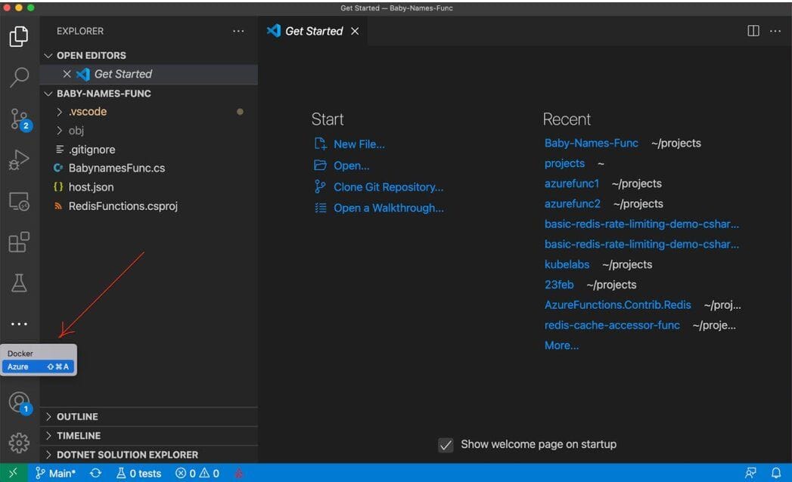
Task: Toggle the Show welcome page on startup checkbox
Action: [x=446, y=445]
